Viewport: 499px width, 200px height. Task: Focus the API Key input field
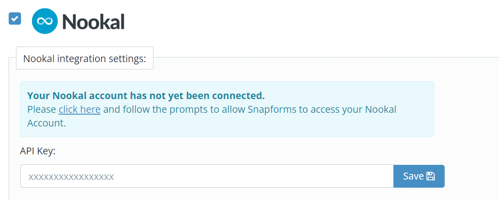207,176
